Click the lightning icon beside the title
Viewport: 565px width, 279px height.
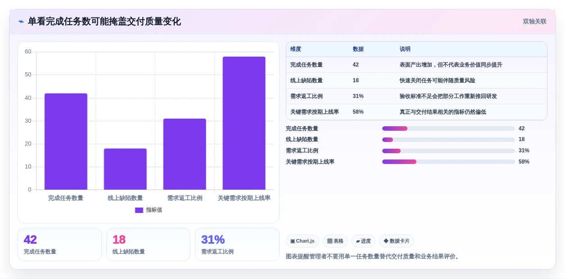(21, 22)
